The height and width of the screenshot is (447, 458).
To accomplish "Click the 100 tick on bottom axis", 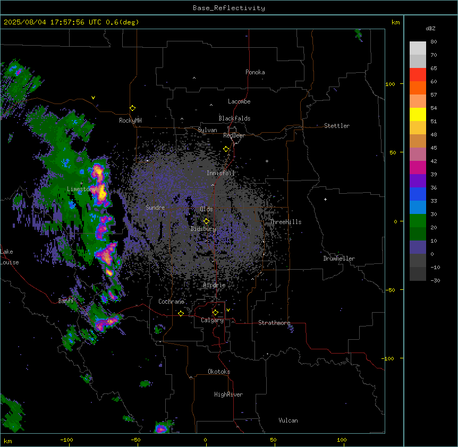I will 342,440.
